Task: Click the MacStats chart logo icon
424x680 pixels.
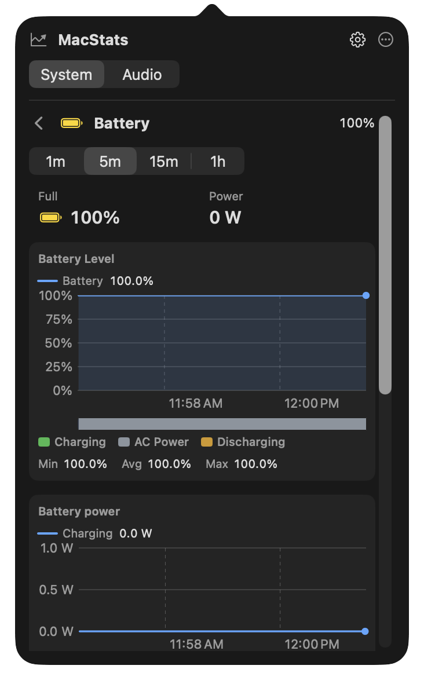Action: click(39, 40)
